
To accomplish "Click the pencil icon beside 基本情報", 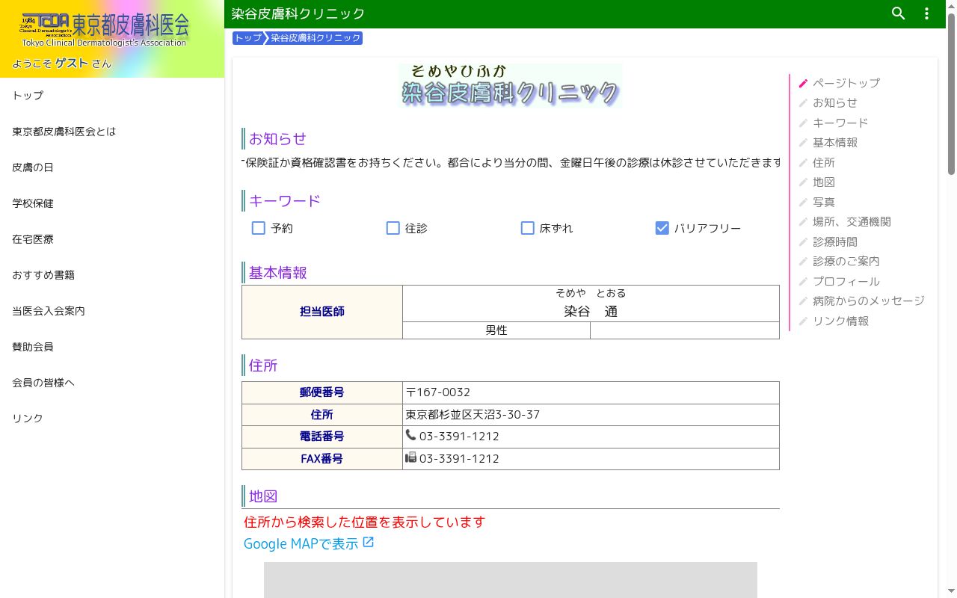I will (803, 143).
